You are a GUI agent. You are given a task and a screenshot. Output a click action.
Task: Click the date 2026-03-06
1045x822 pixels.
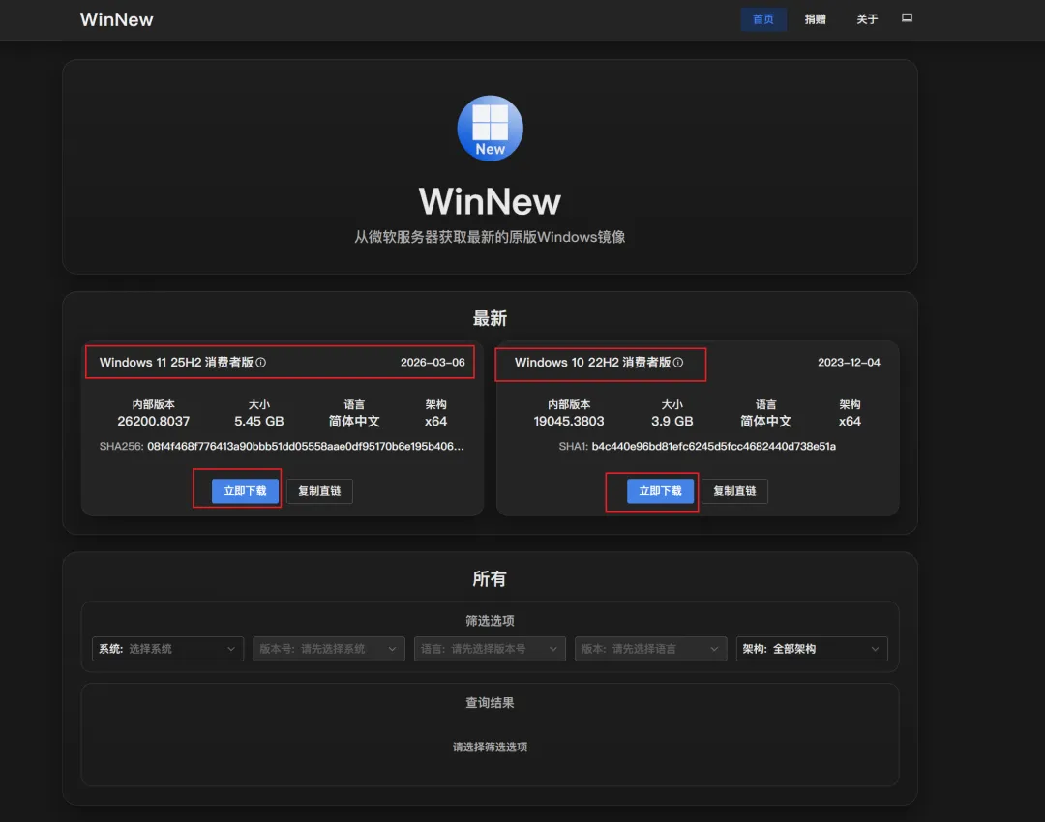click(433, 363)
